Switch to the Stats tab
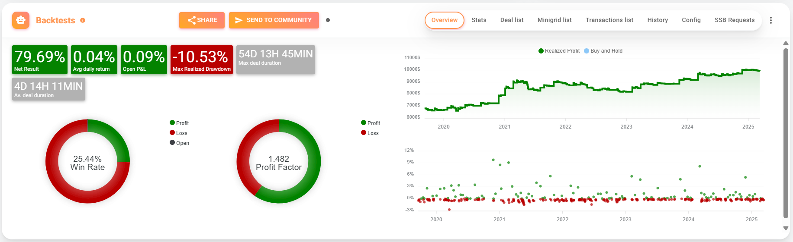Screen dimensions: 793x242 479,20
